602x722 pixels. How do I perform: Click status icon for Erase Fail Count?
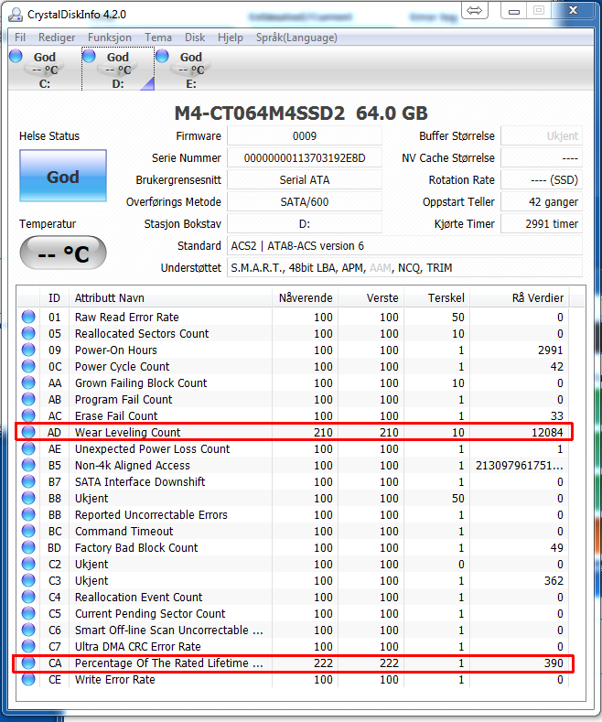pos(28,415)
